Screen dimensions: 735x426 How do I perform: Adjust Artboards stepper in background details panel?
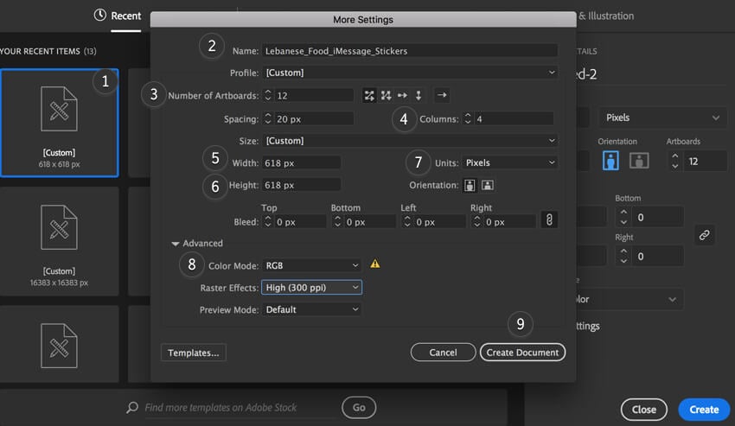[675, 162]
